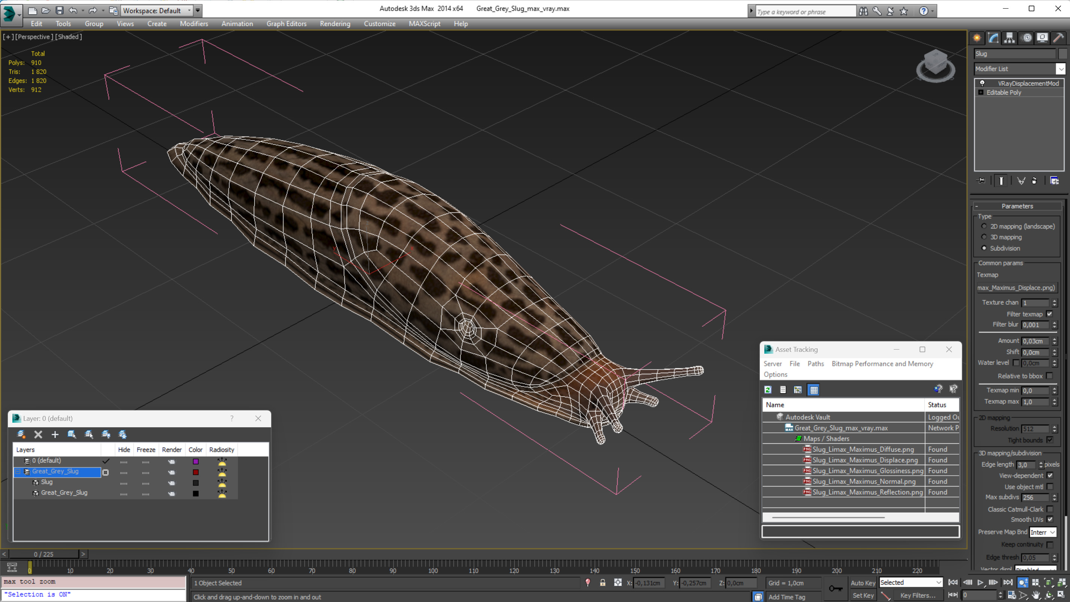Click Show End Result toggle icon
This screenshot has width=1070, height=602.
pyautogui.click(x=1001, y=180)
